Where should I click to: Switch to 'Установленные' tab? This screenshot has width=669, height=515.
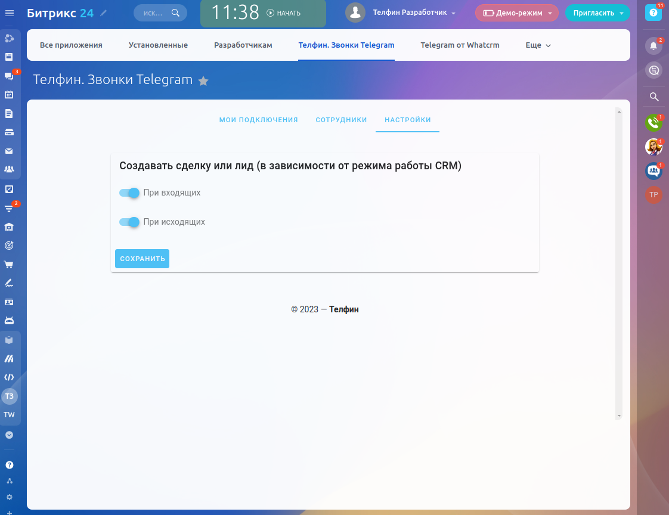(x=158, y=45)
